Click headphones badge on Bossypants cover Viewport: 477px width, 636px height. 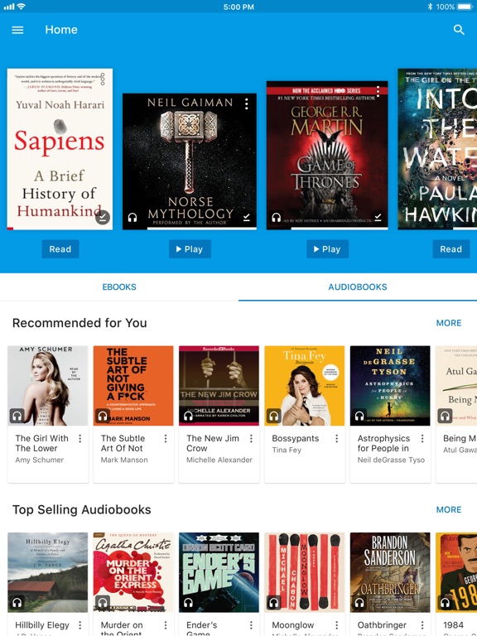[x=274, y=416]
